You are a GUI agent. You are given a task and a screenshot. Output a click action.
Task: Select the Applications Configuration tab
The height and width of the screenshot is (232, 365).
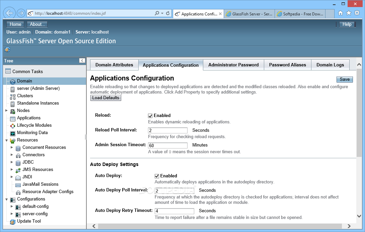tap(171, 65)
